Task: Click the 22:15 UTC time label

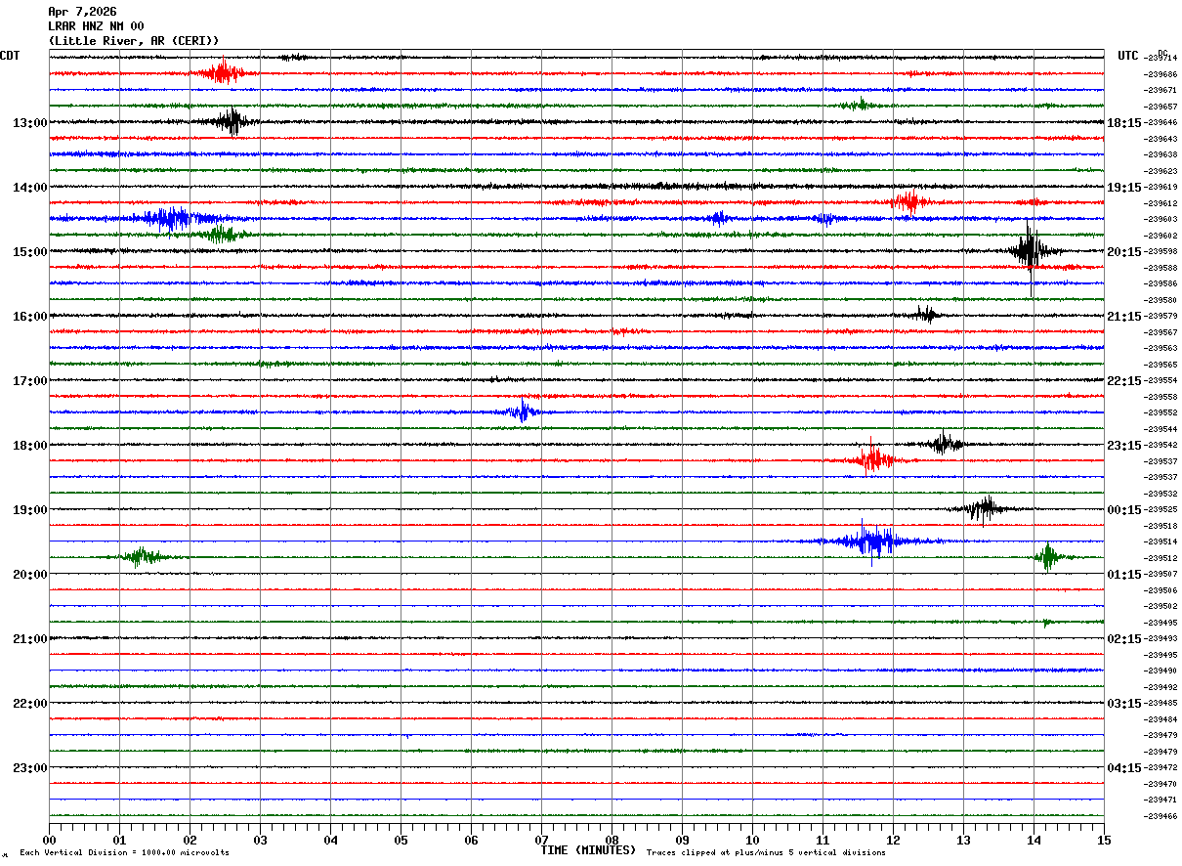Action: pyautogui.click(x=1124, y=381)
